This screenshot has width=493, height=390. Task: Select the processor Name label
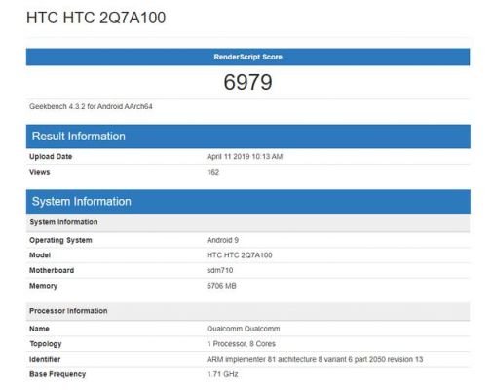(39, 329)
